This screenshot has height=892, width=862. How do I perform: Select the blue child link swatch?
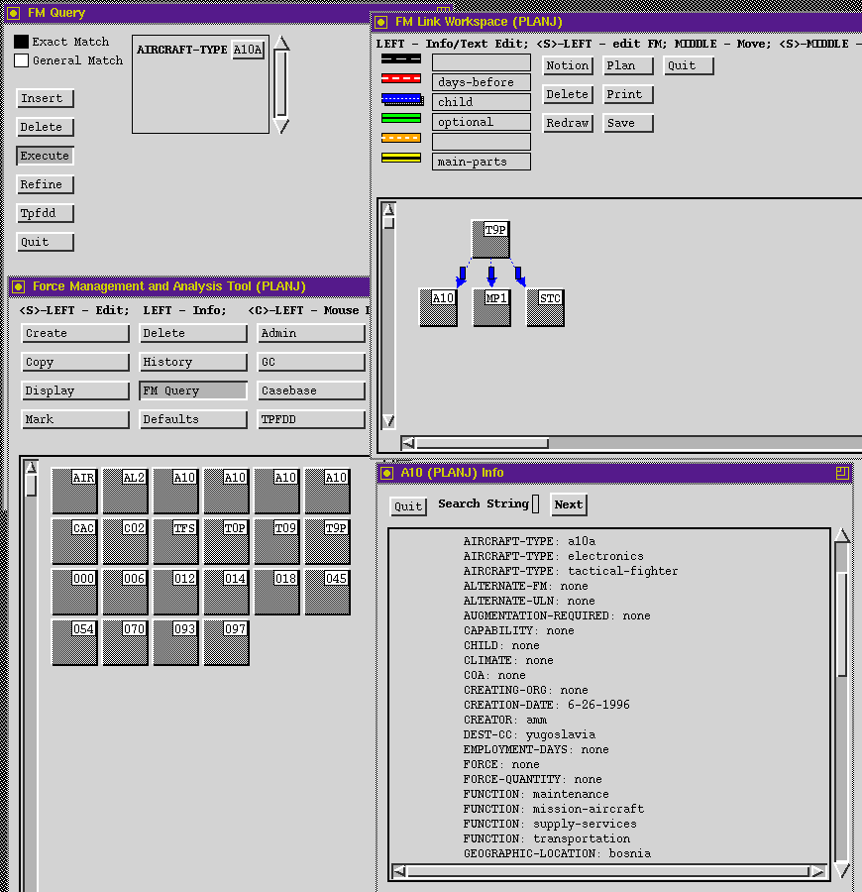(x=401, y=99)
